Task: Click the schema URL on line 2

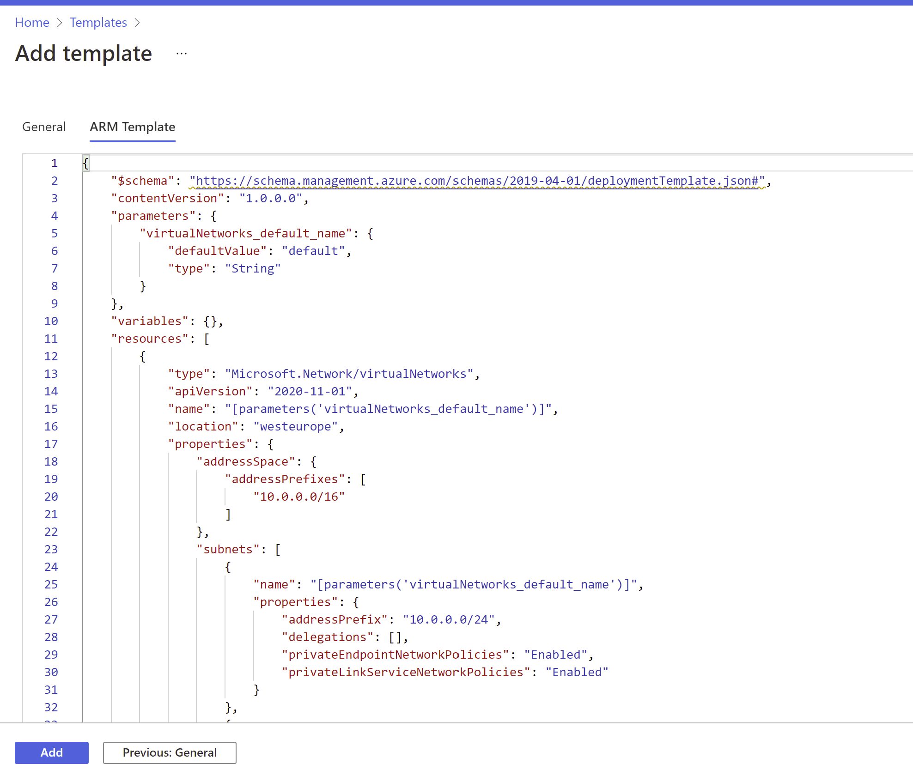Action: pyautogui.click(x=477, y=181)
